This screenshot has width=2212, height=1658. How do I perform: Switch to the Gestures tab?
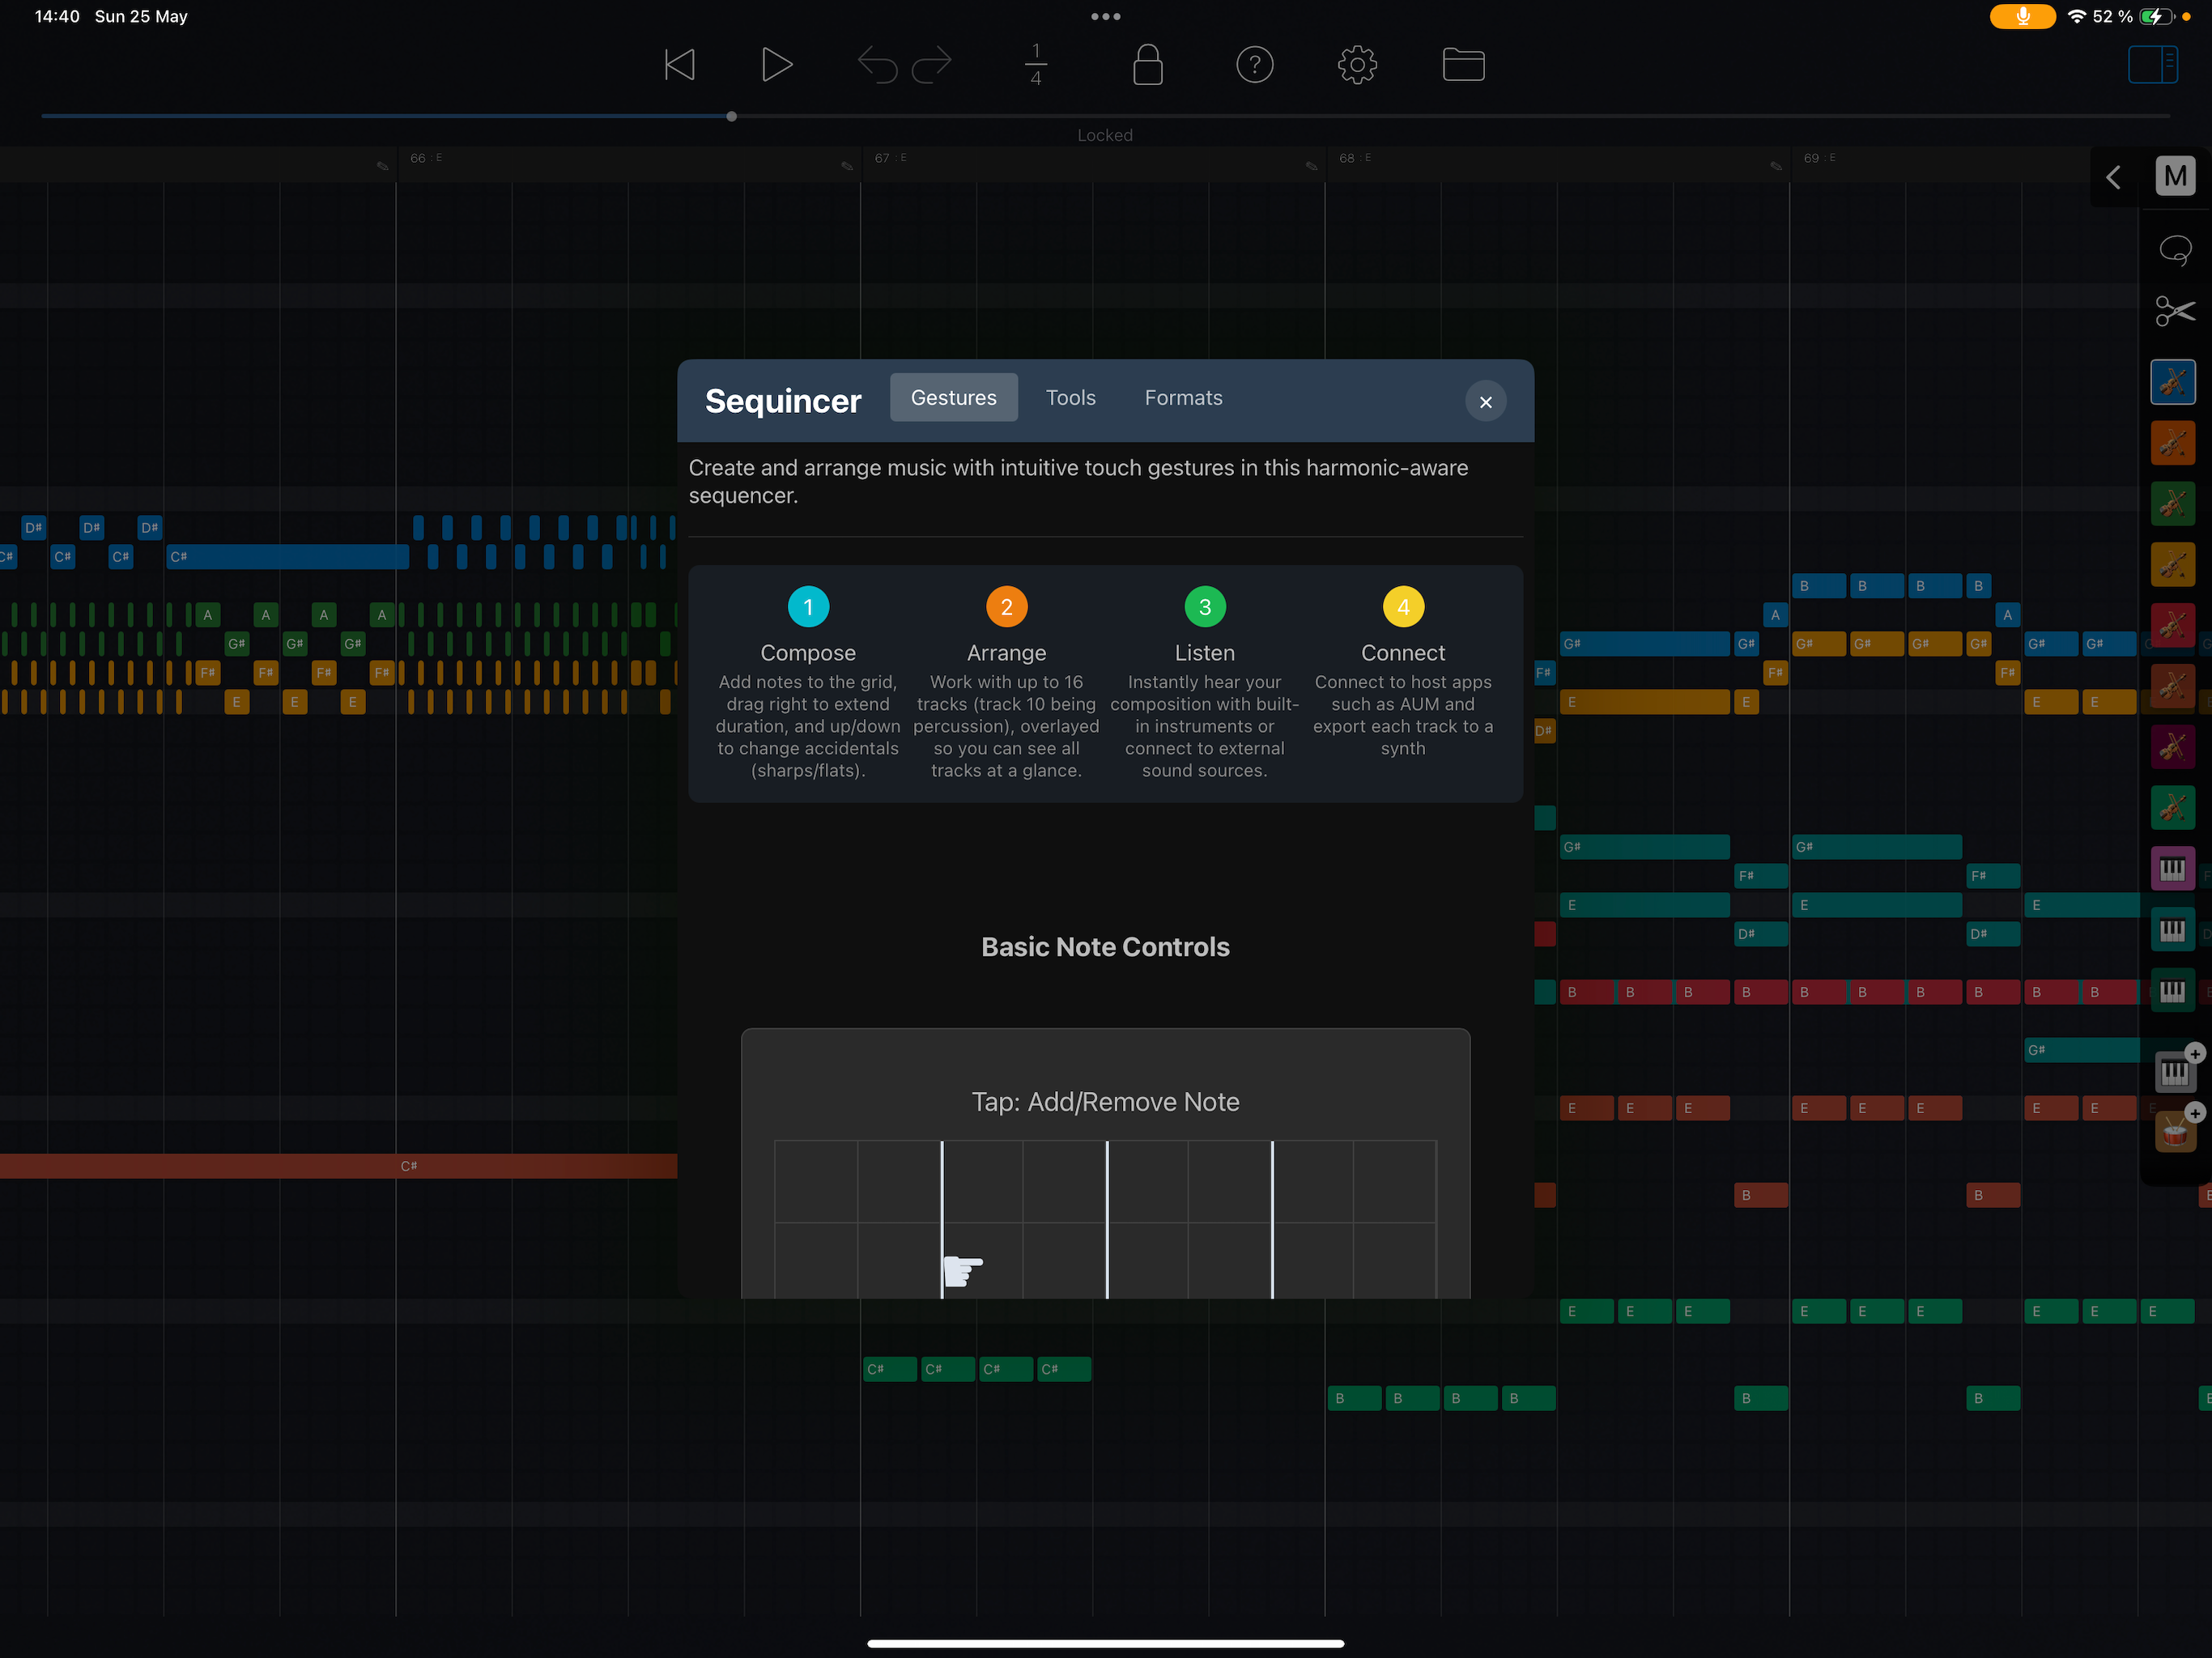tap(954, 398)
